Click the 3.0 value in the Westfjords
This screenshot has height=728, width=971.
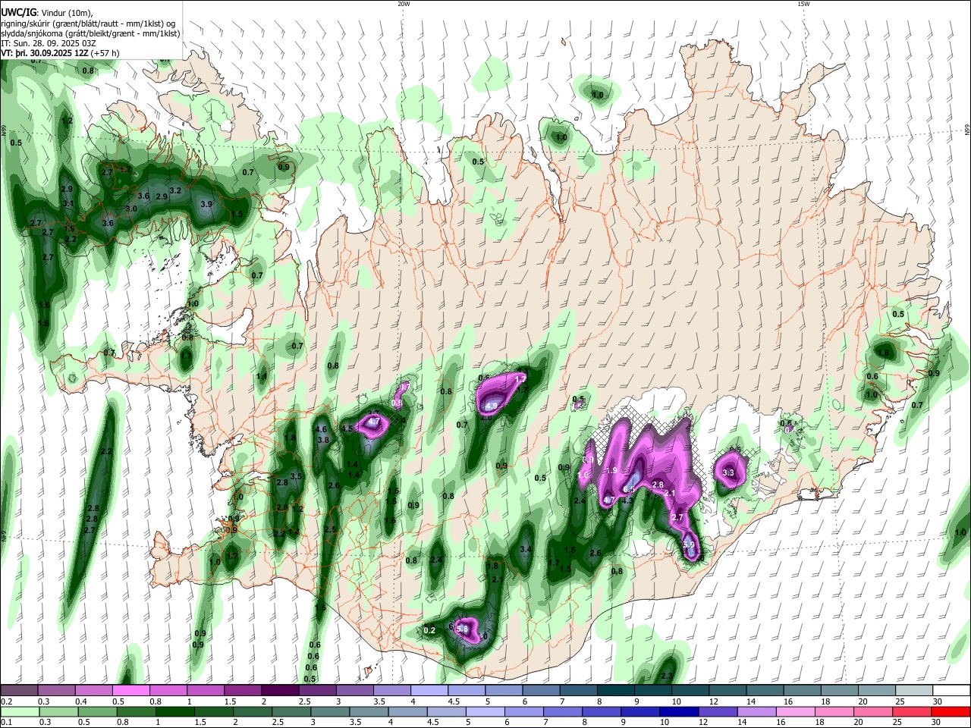[131, 209]
